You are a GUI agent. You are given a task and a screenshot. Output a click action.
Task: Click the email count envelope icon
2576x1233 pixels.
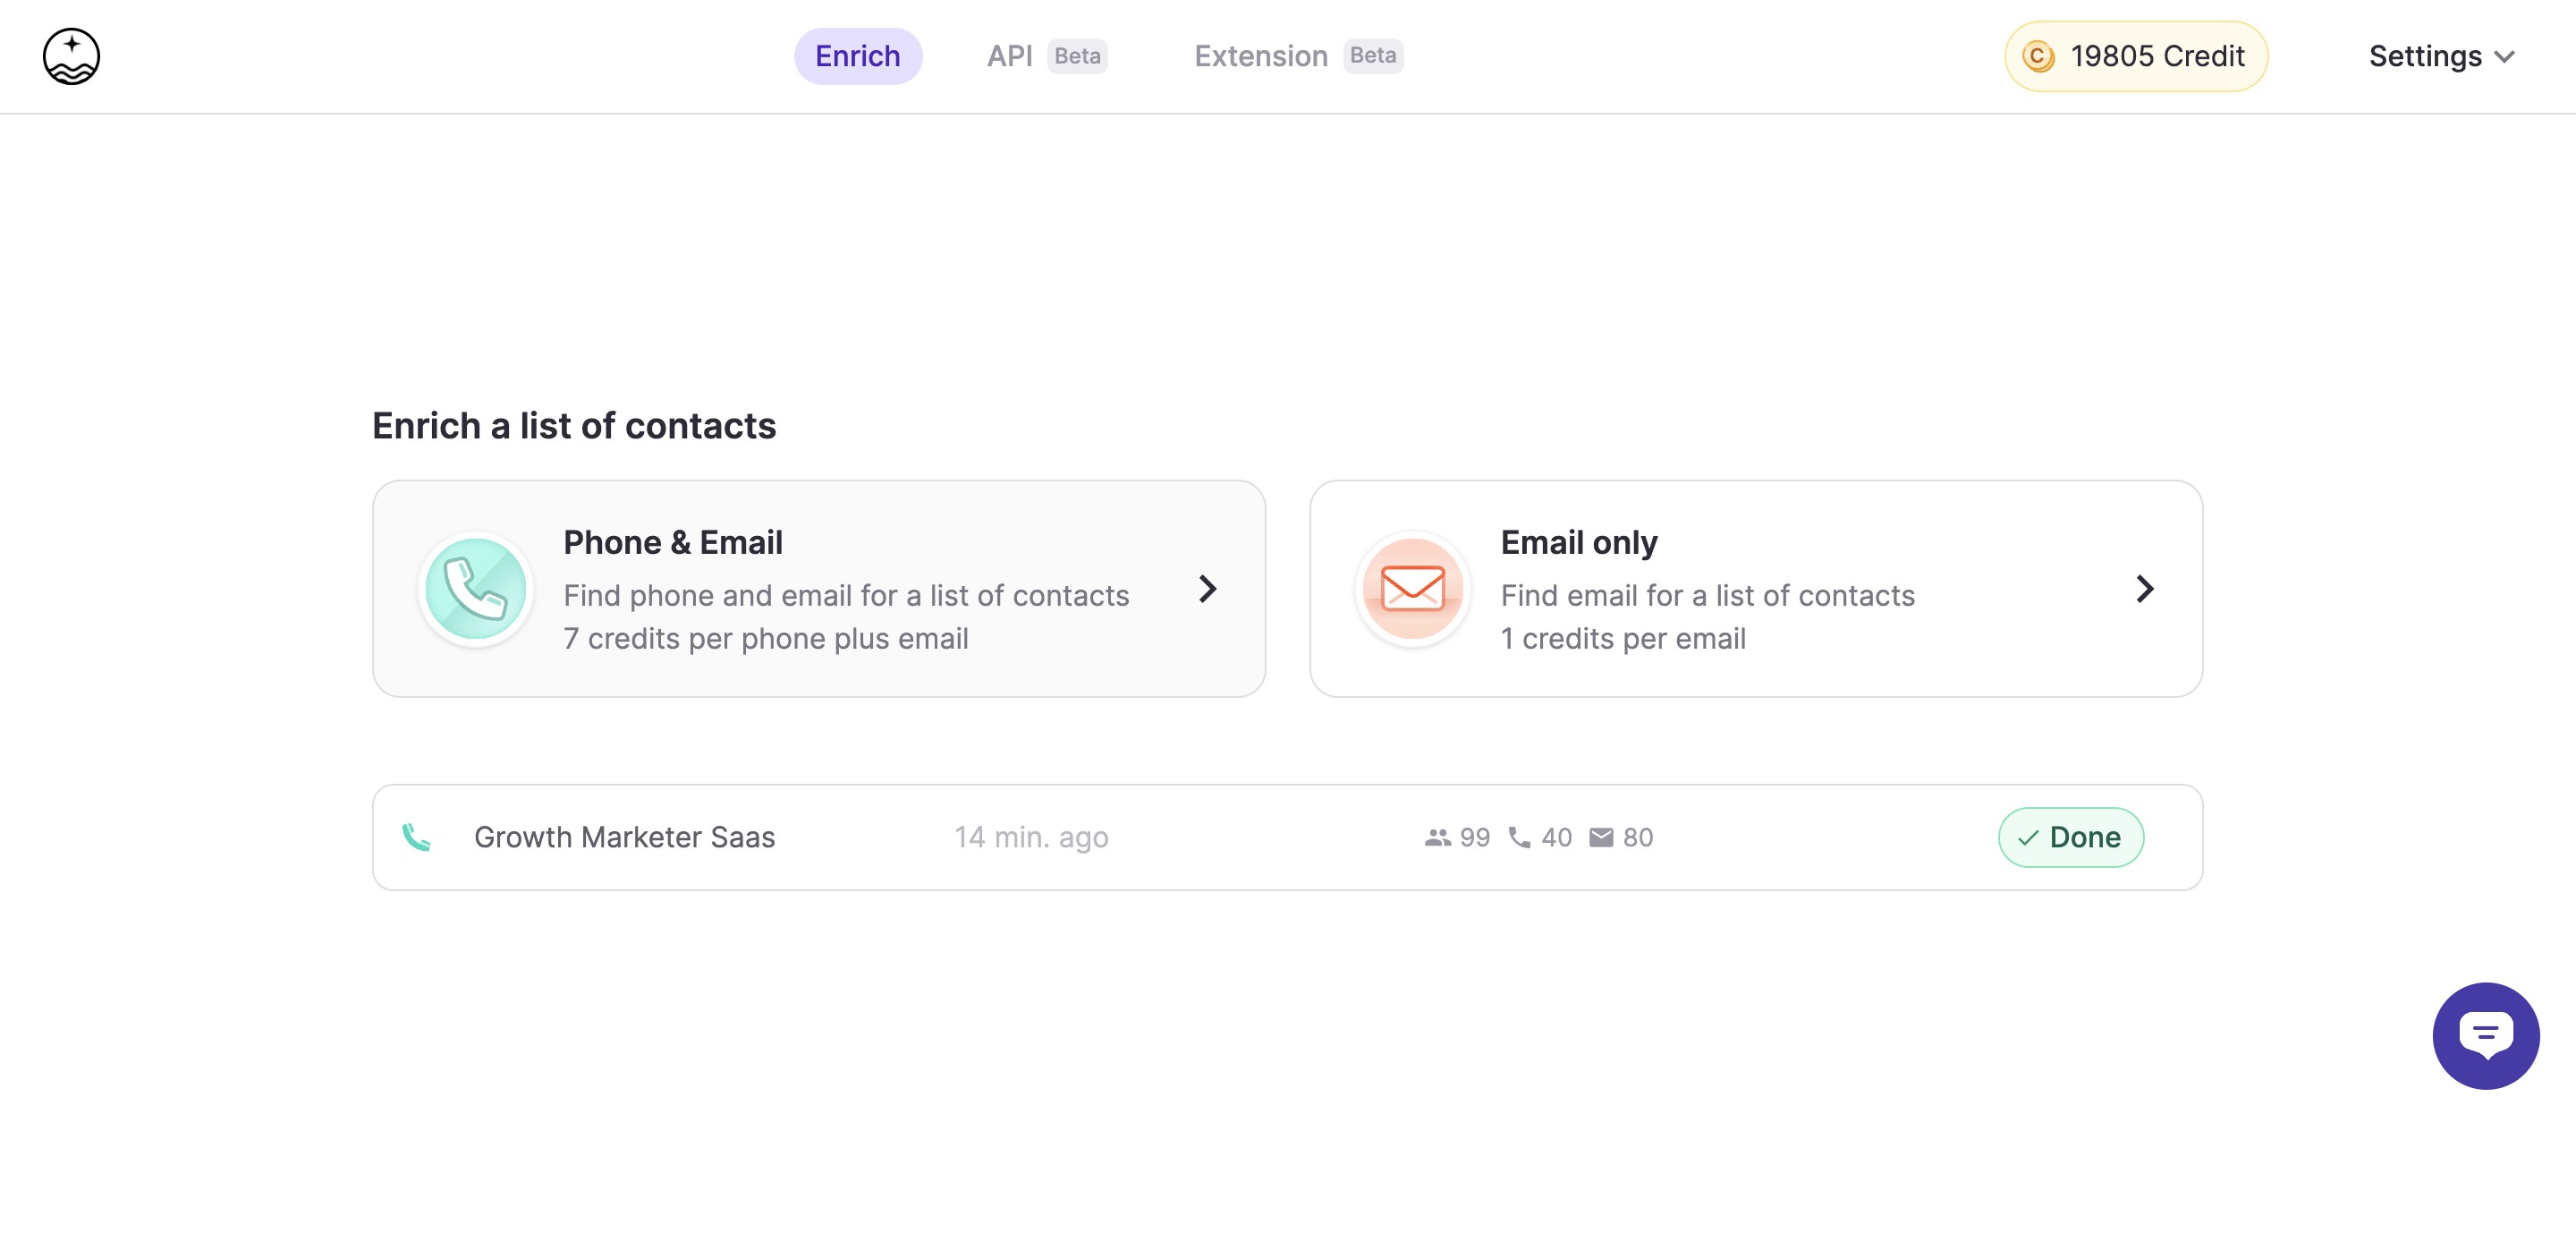pos(1601,837)
